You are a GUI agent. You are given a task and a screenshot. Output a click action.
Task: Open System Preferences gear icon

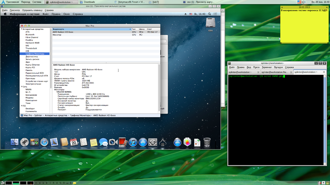153,142
